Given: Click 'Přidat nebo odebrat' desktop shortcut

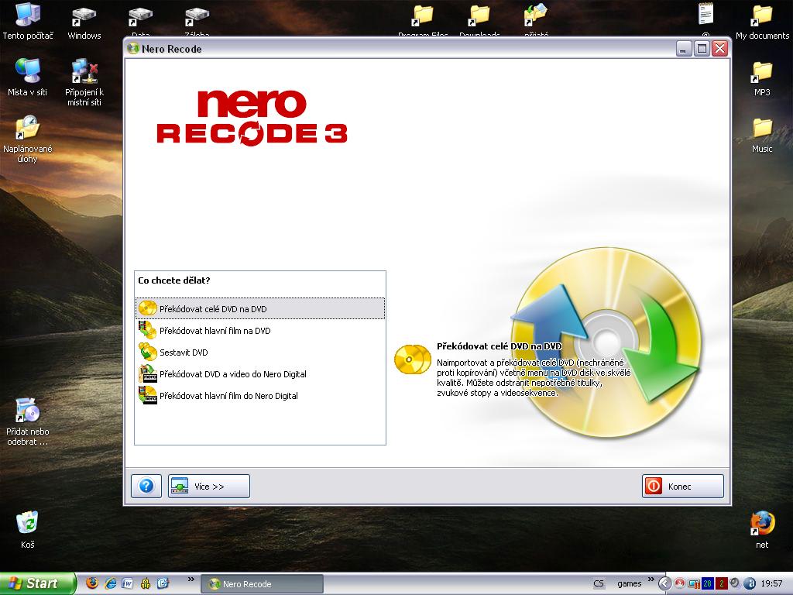Looking at the screenshot, I should click(28, 421).
